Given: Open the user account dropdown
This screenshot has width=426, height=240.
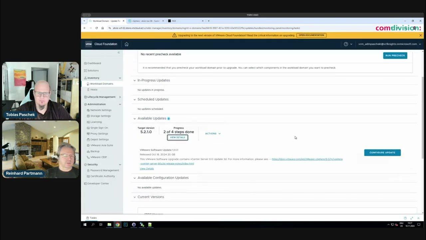Looking at the screenshot, I should coord(389,44).
